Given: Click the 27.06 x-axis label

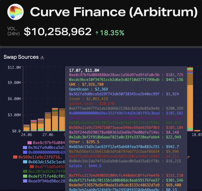Looking at the screenshot, I should (48, 135).
